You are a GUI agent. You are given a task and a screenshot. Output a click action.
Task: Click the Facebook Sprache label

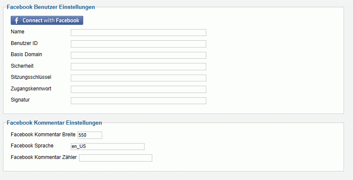(x=32, y=146)
